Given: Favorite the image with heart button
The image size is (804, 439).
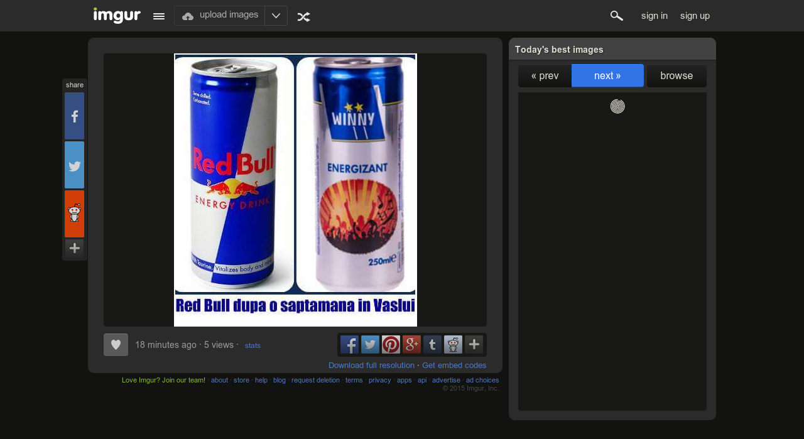Looking at the screenshot, I should (x=116, y=345).
